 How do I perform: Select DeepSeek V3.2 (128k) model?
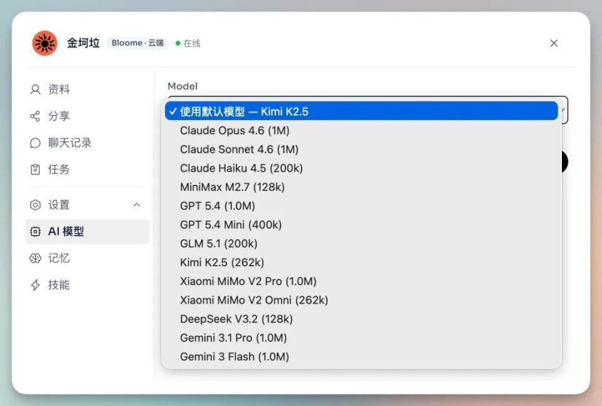tap(236, 319)
